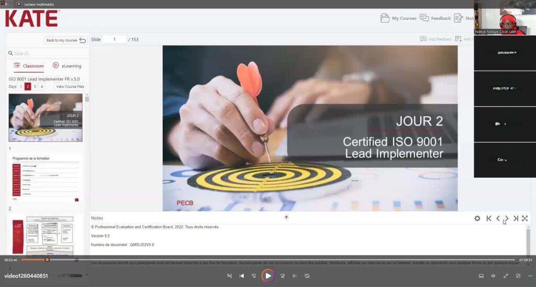Image resolution: width=536 pixels, height=287 pixels.
Task: Click the Feedback speech bubbles icon
Action: pos(424,18)
